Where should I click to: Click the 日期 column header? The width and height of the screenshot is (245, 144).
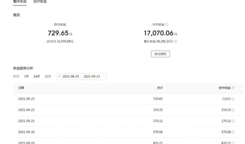[x=21, y=88]
